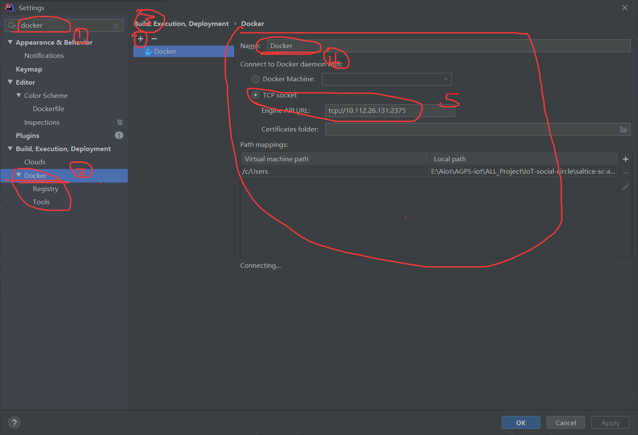Collapse Build, Execution, Deployment section
Screen dimensions: 638x435
[x=10, y=149]
